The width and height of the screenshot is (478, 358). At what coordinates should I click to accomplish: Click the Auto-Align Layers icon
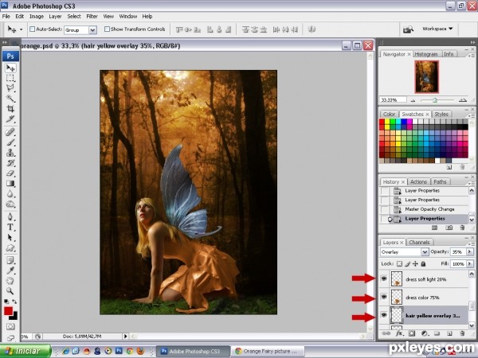311,29
